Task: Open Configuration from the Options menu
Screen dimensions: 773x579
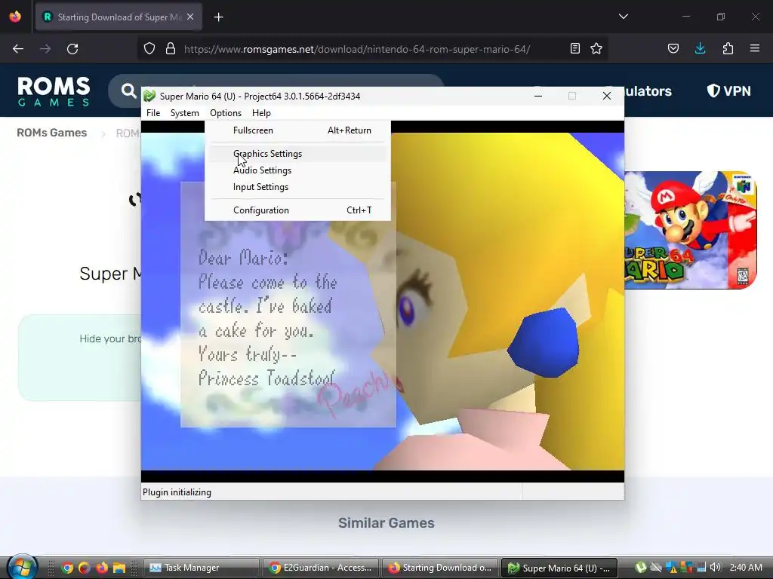Action: click(x=297, y=210)
